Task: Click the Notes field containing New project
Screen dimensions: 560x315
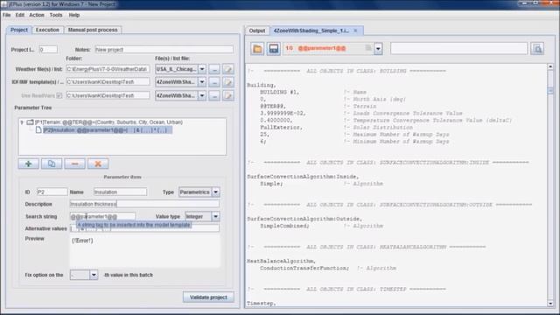Action: click(164, 50)
